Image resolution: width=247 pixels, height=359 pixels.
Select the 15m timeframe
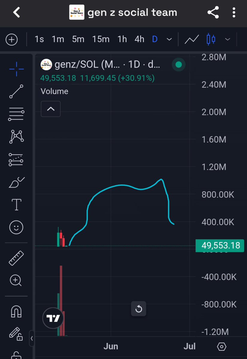[x=101, y=40]
